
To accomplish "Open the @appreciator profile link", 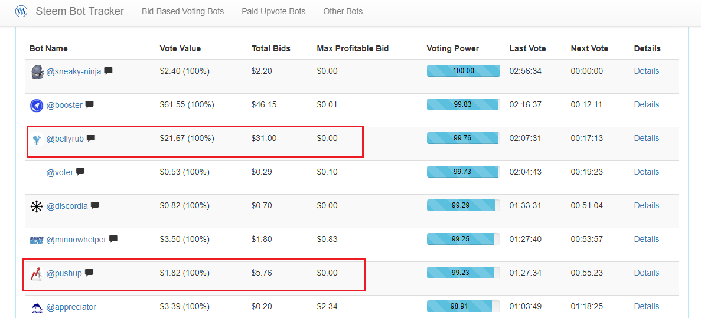I will tap(71, 307).
